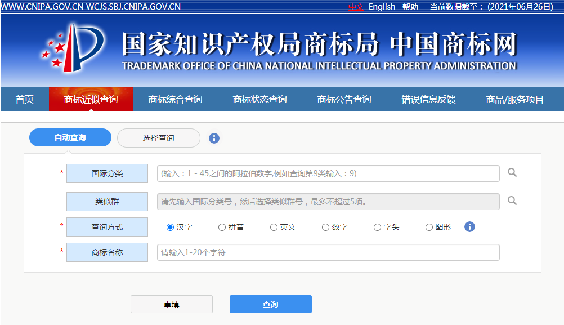The width and height of the screenshot is (564, 325).
Task: Click the magnifier icon beside 类似群 field
Action: [x=512, y=201]
